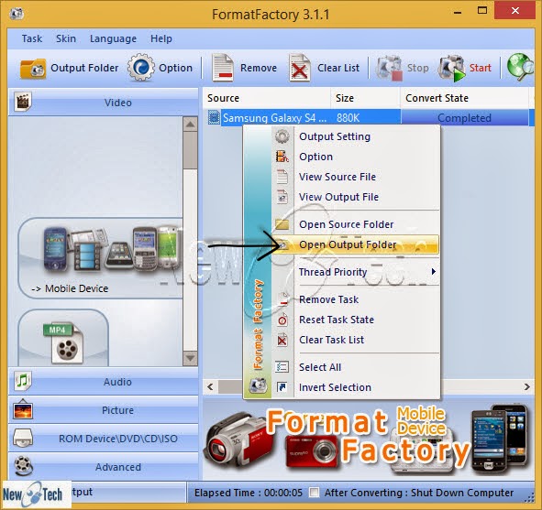542x510 pixels.
Task: Click the Elapsed Time status text
Action: 249,493
